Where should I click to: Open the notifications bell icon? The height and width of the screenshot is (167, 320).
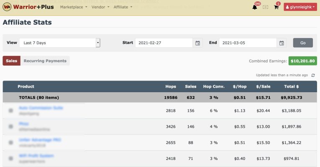tap(255, 8)
